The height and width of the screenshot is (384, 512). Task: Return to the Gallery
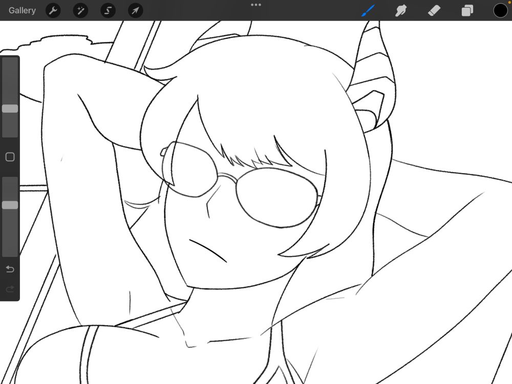(x=22, y=10)
